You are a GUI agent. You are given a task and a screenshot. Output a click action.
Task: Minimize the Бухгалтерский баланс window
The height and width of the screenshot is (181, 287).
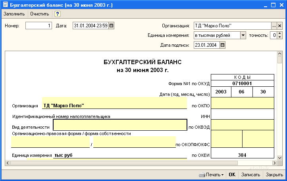[266, 5]
